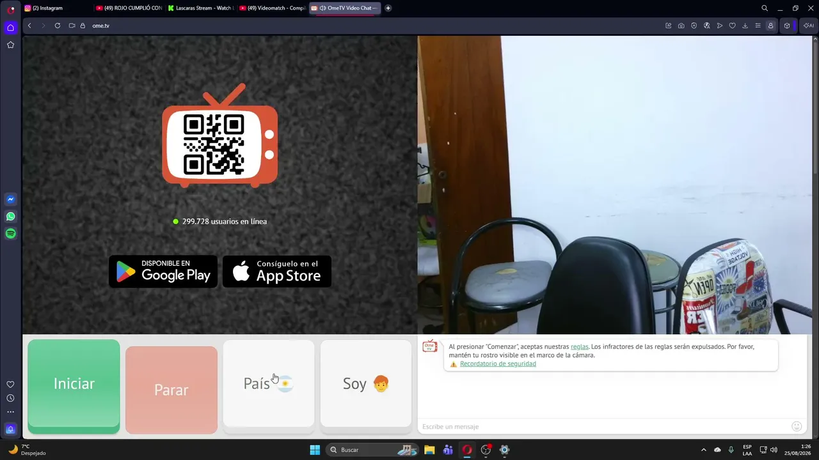Open Easy Setup sliders icon

(758, 26)
